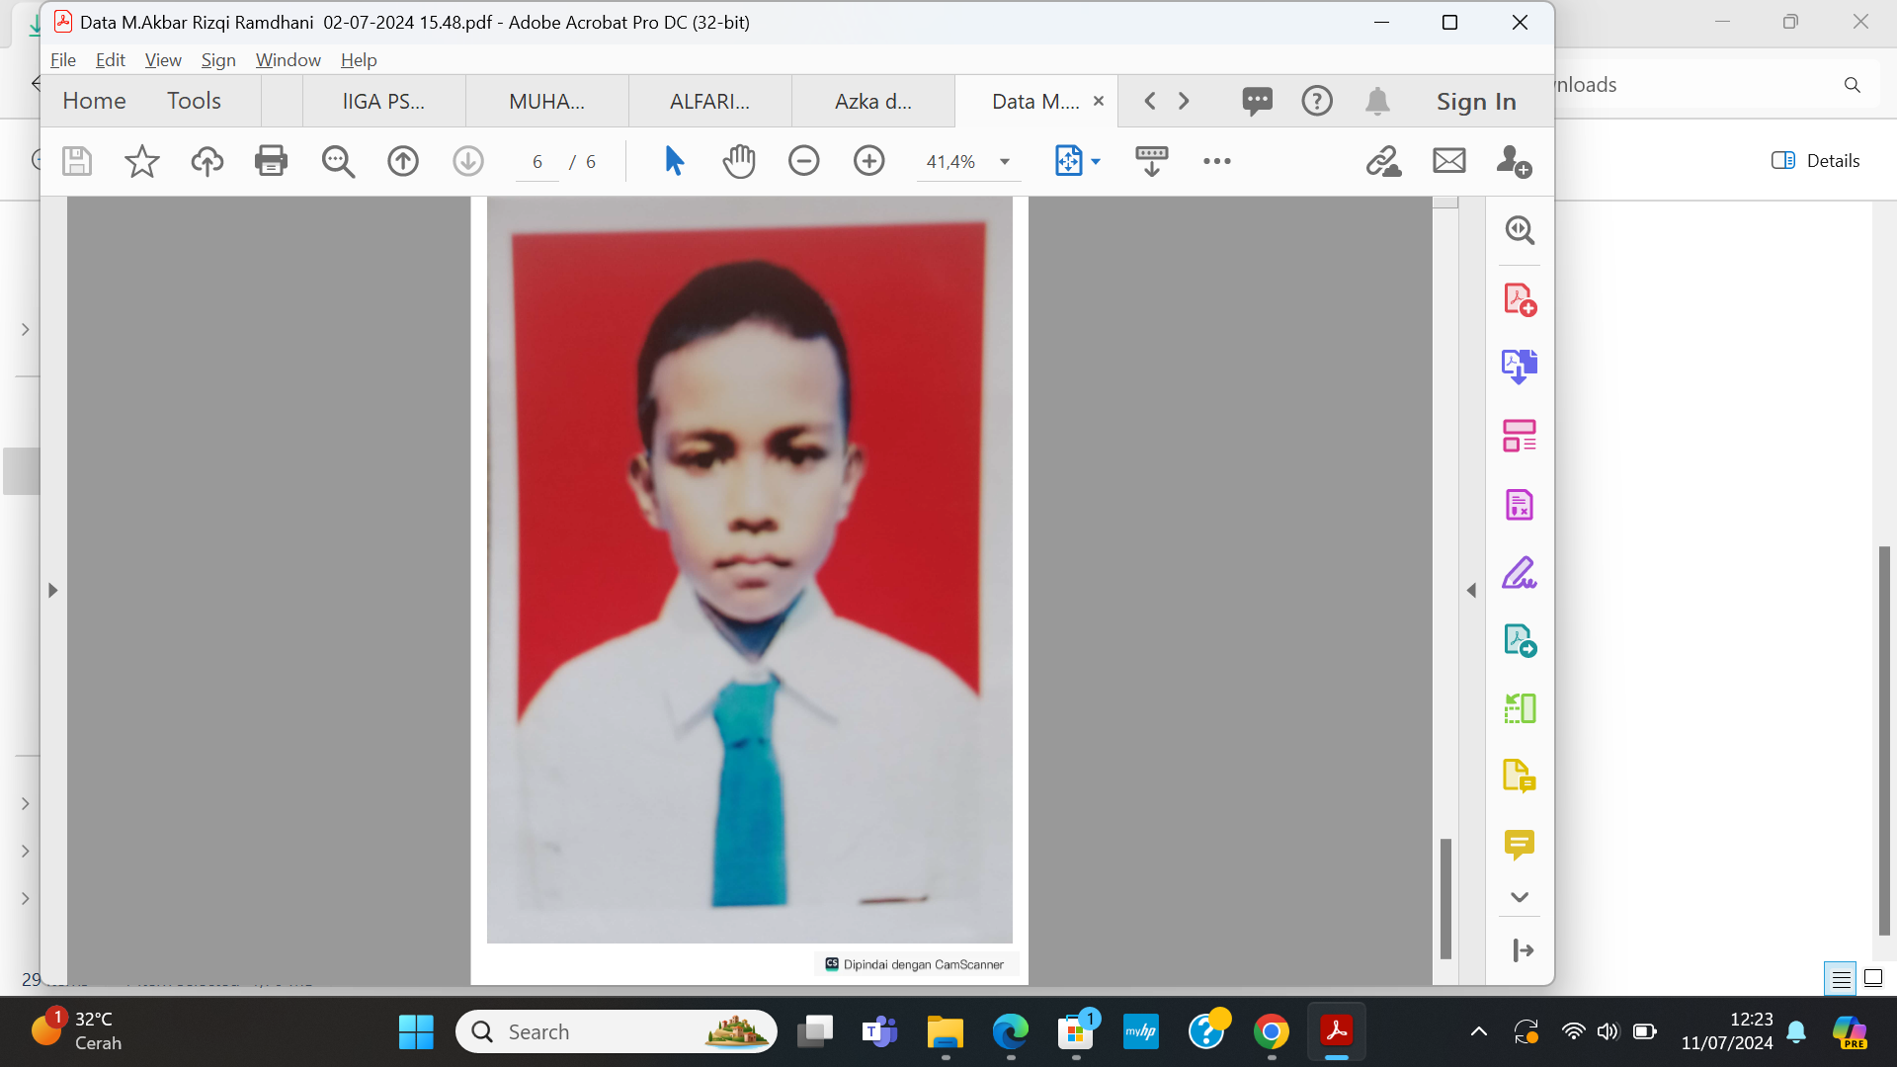Click the Comment tool in right sidebar
This screenshot has width=1897, height=1067.
tap(1519, 844)
